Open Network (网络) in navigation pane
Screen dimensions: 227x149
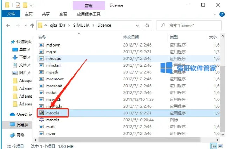17,135
